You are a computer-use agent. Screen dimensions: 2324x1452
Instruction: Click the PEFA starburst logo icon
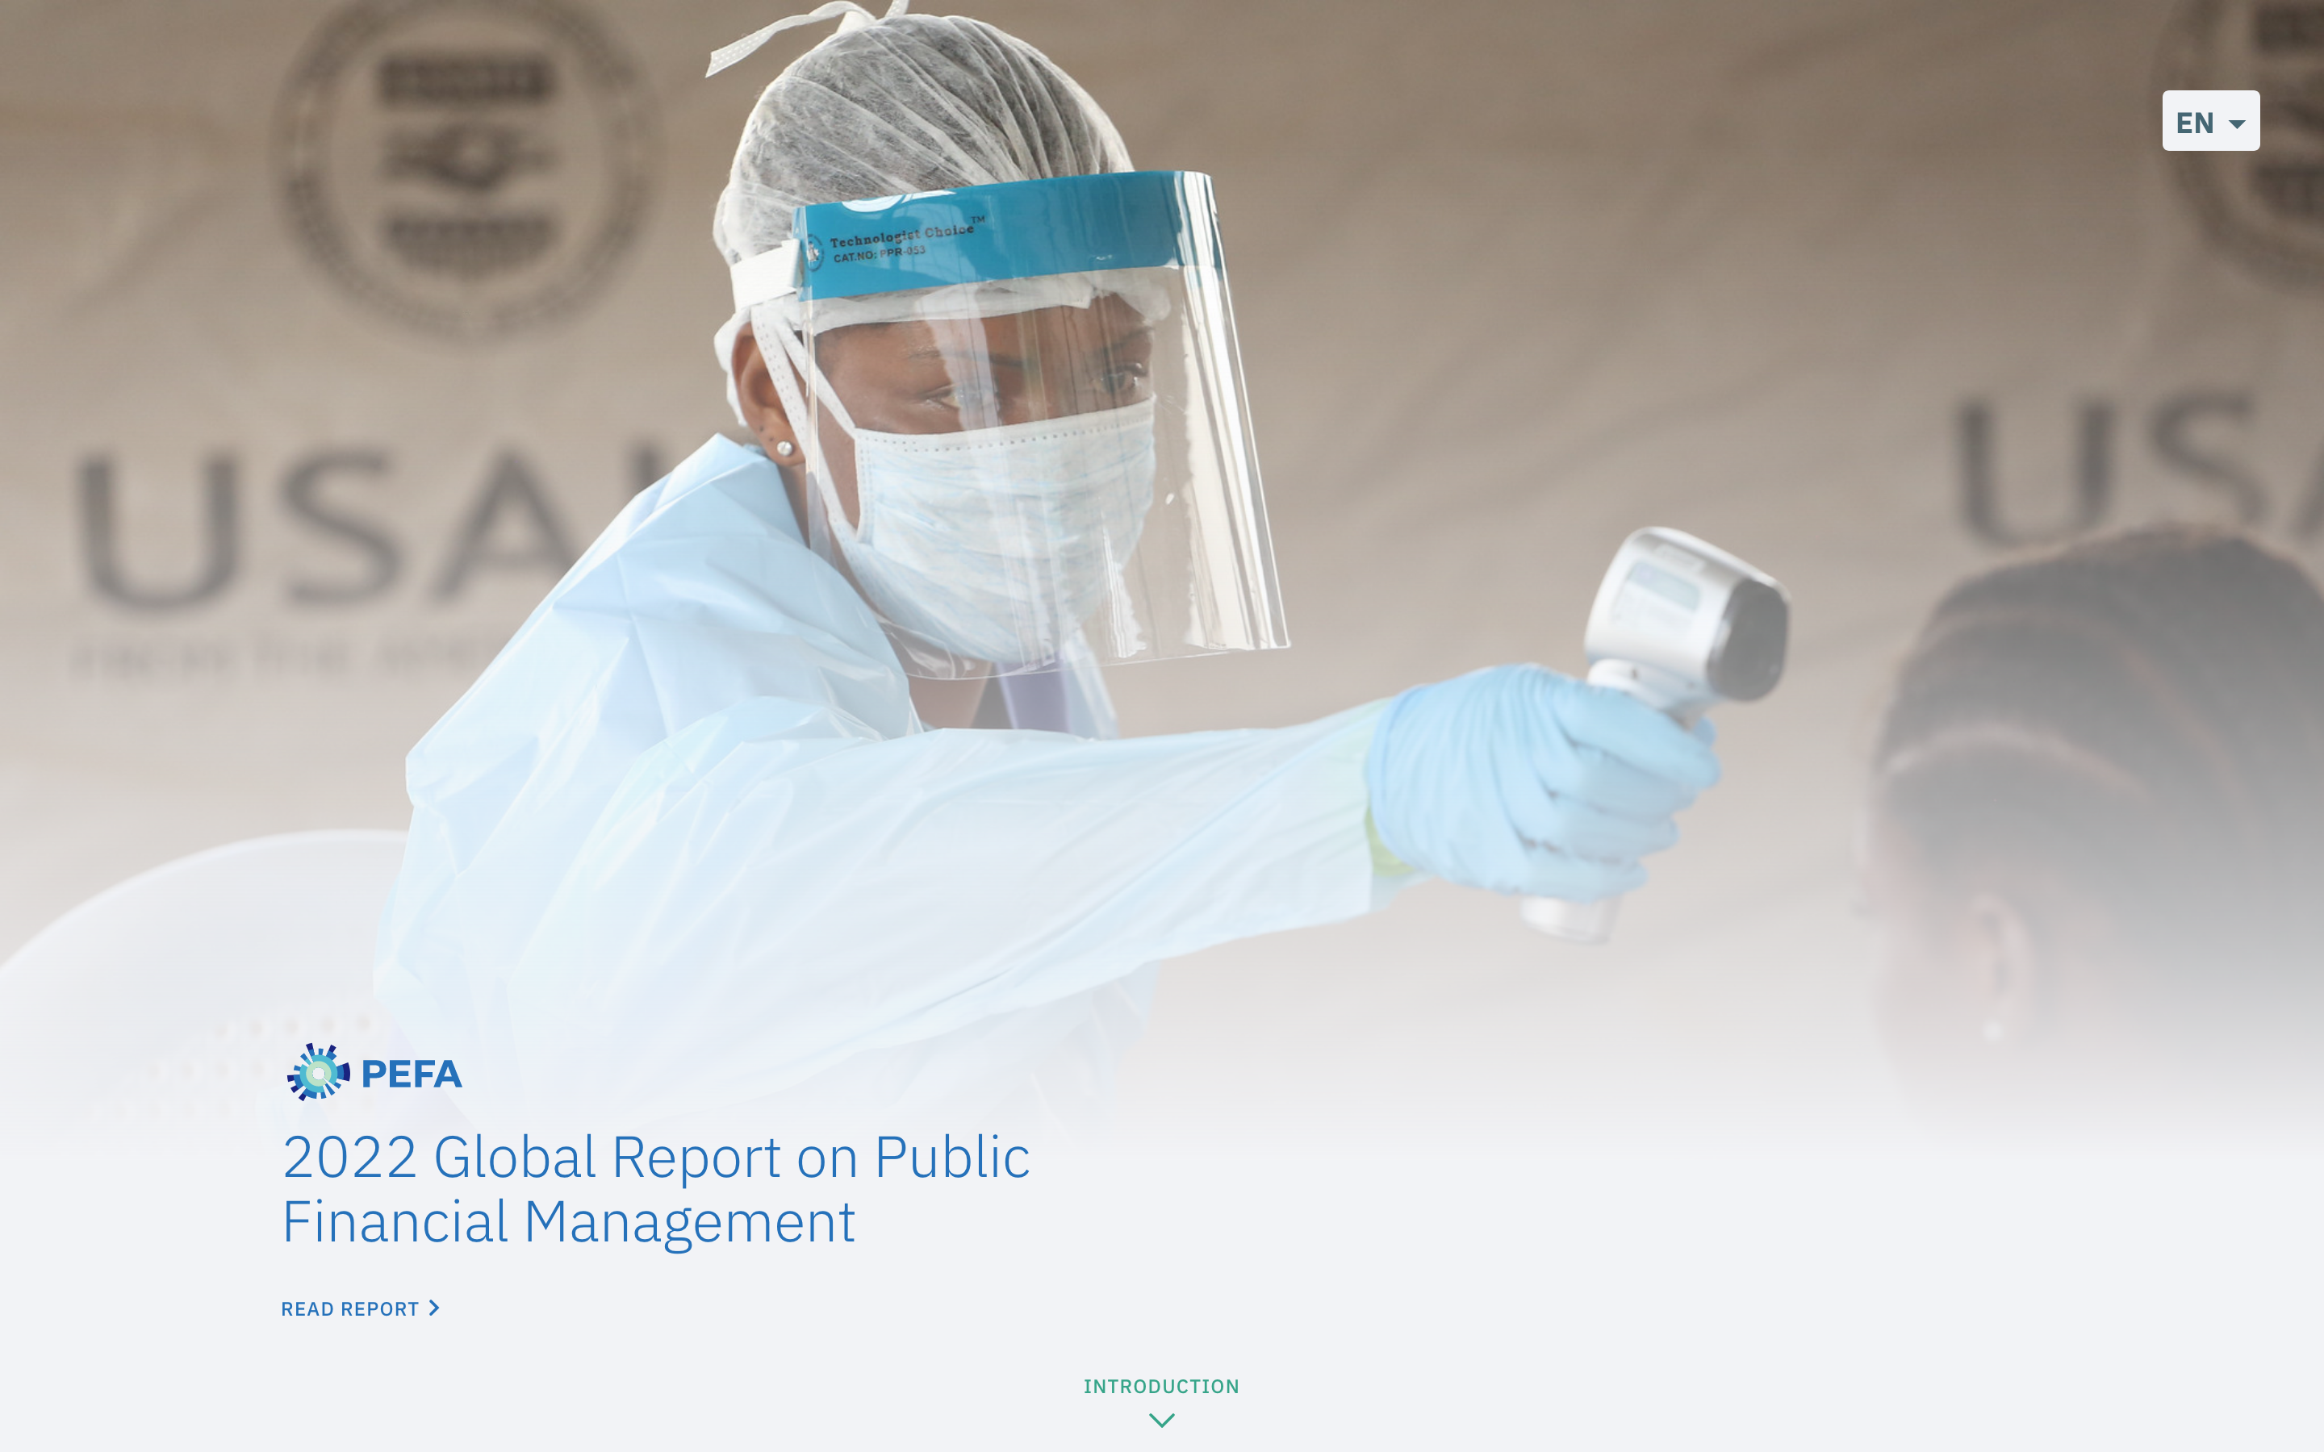(318, 1074)
